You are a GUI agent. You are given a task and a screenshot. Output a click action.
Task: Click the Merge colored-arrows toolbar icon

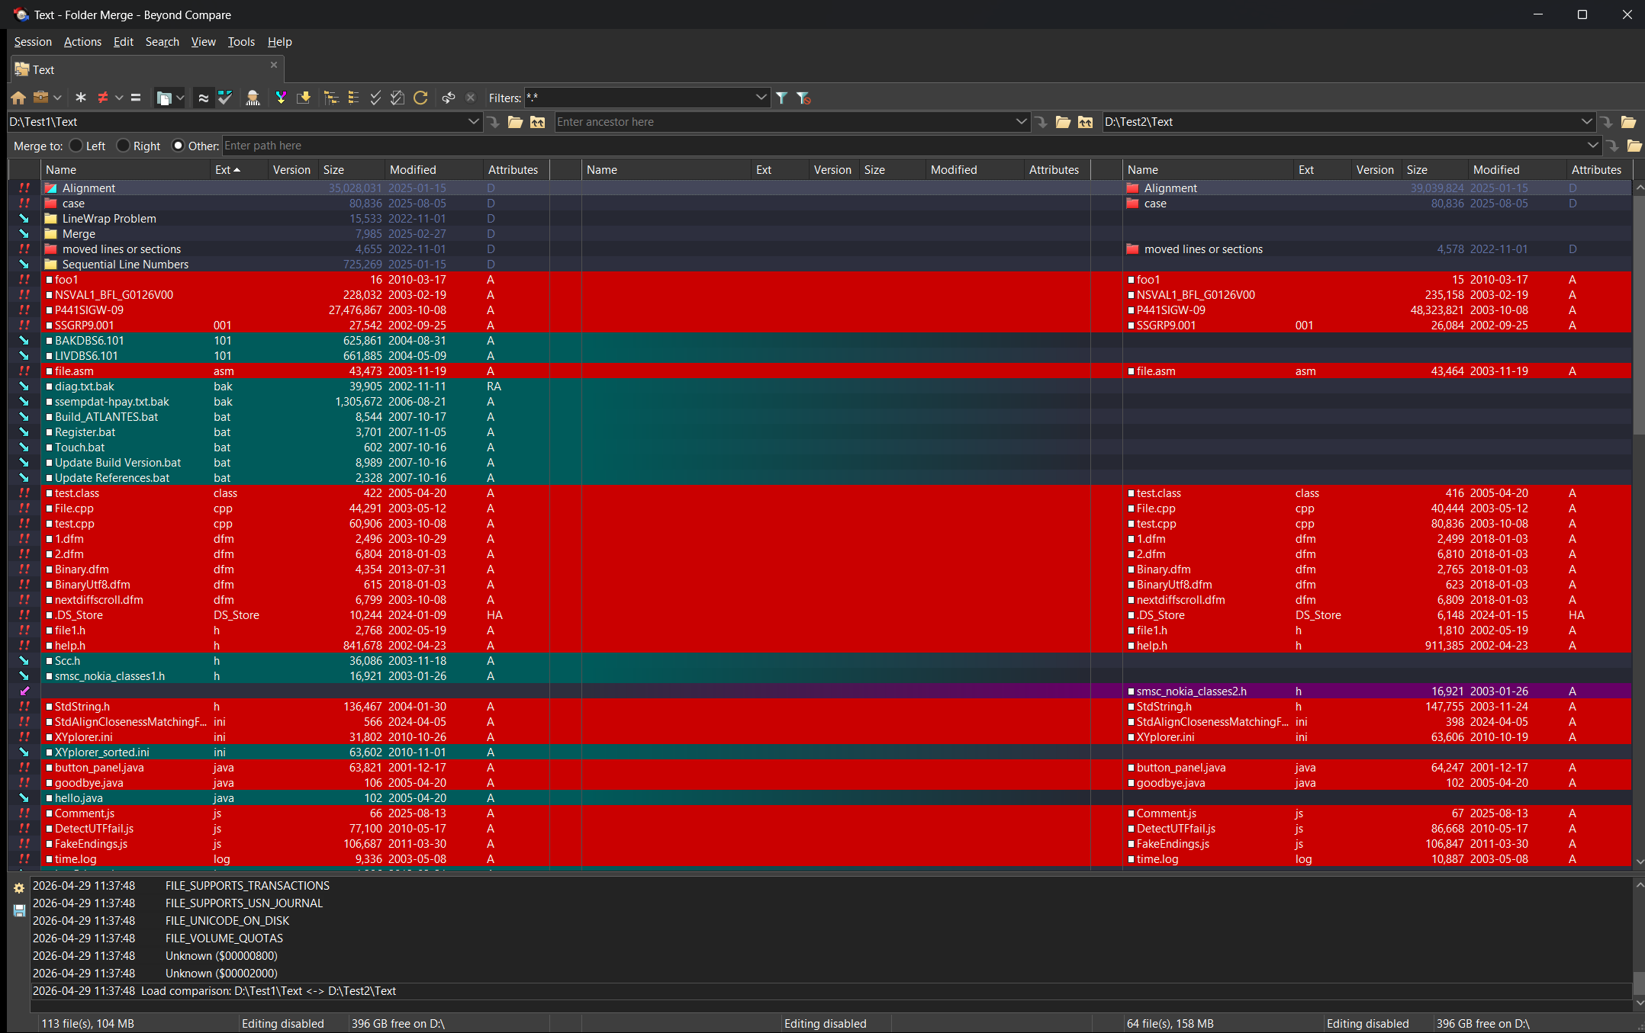[281, 98]
